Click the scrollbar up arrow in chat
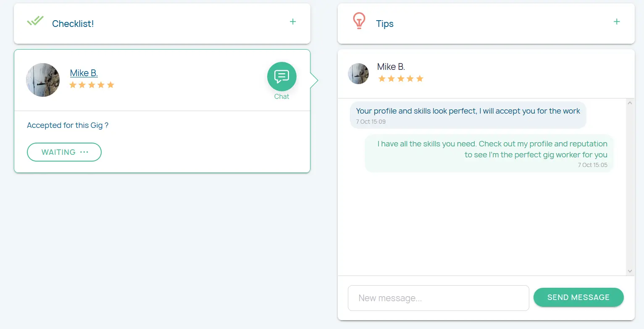Screen dimensions: 644x329 [x=630, y=103]
